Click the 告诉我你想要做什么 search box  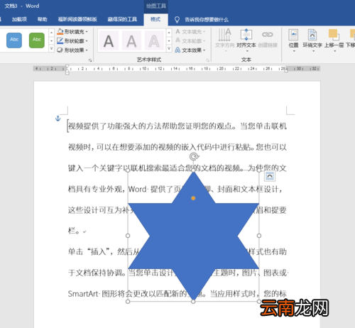207,20
